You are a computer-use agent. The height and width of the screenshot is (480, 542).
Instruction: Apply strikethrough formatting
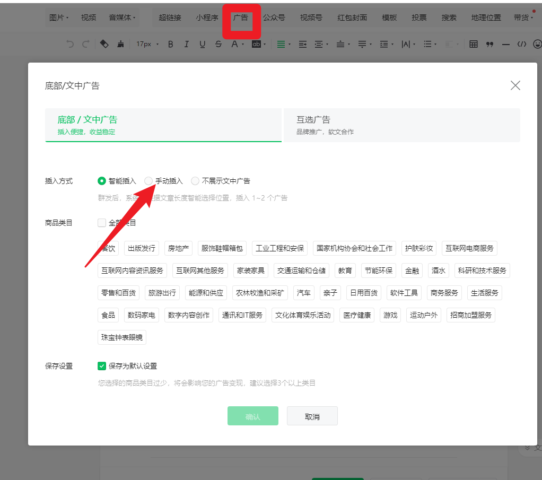point(218,44)
